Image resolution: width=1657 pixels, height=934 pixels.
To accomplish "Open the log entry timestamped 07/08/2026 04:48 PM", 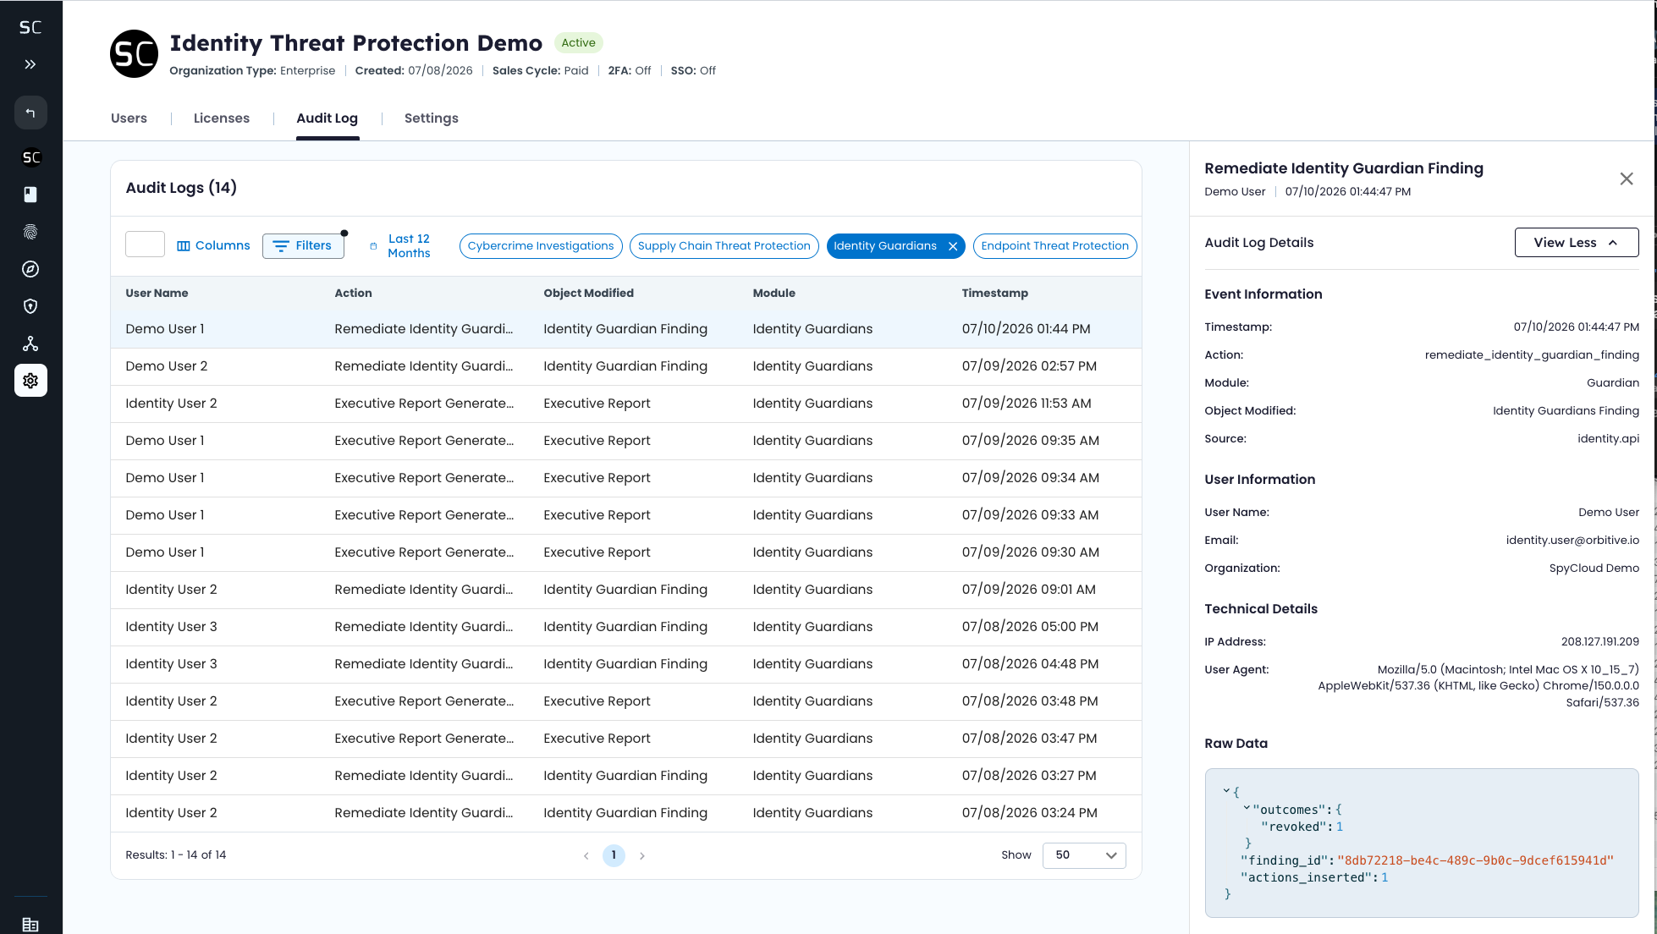I will (626, 664).
